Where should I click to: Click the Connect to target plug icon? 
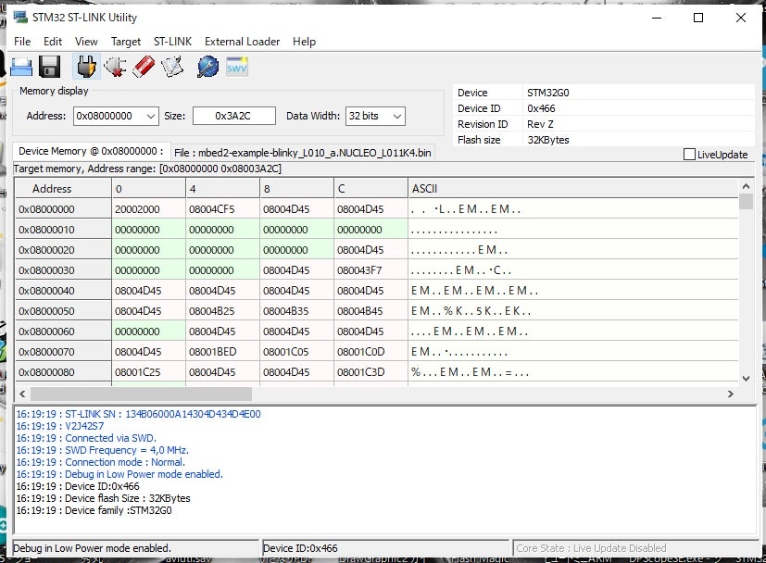[86, 67]
